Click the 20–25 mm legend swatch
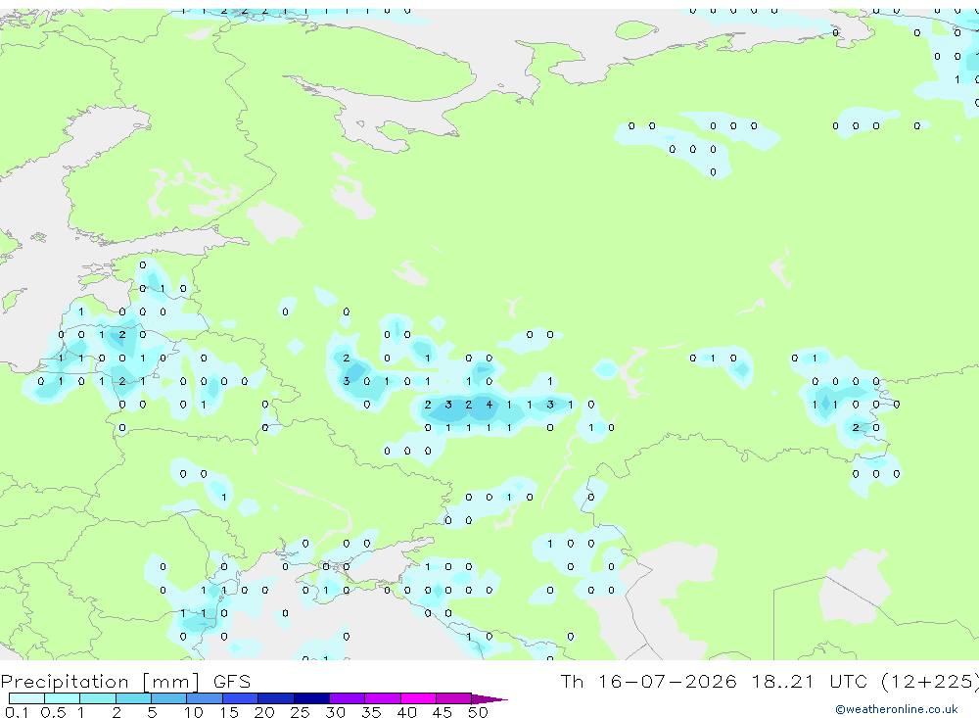 (x=276, y=698)
